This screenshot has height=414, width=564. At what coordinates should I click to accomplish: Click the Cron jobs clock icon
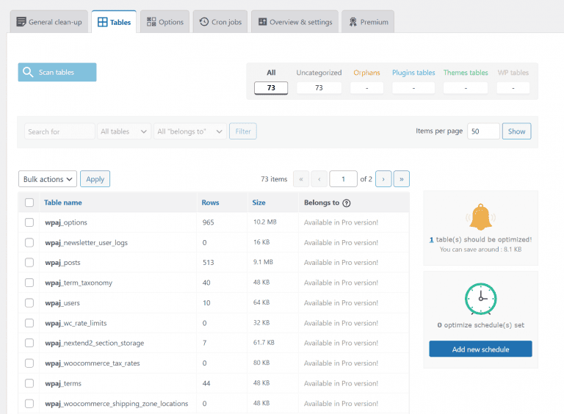point(203,22)
